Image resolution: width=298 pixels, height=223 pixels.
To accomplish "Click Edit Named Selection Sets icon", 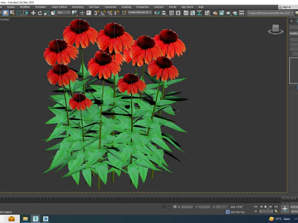I will (x=124, y=13).
